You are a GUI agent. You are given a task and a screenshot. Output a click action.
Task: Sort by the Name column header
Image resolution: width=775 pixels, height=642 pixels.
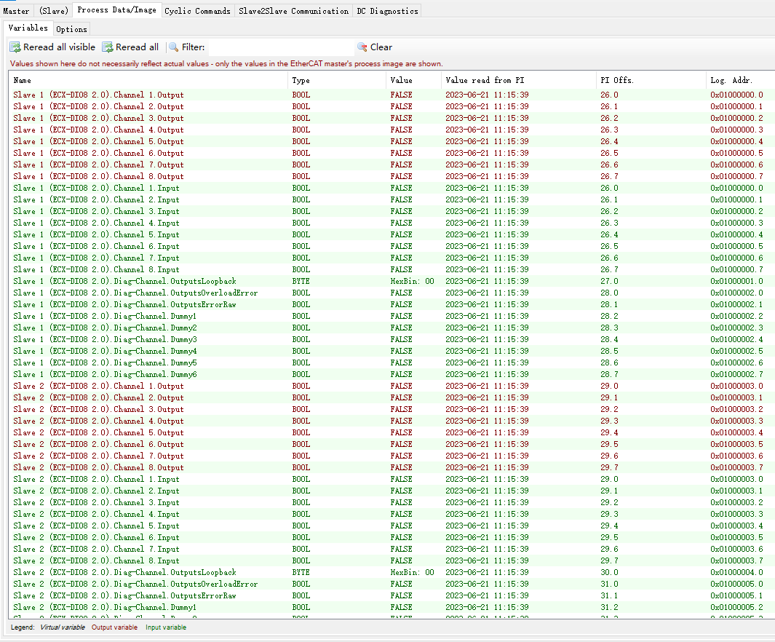click(23, 80)
